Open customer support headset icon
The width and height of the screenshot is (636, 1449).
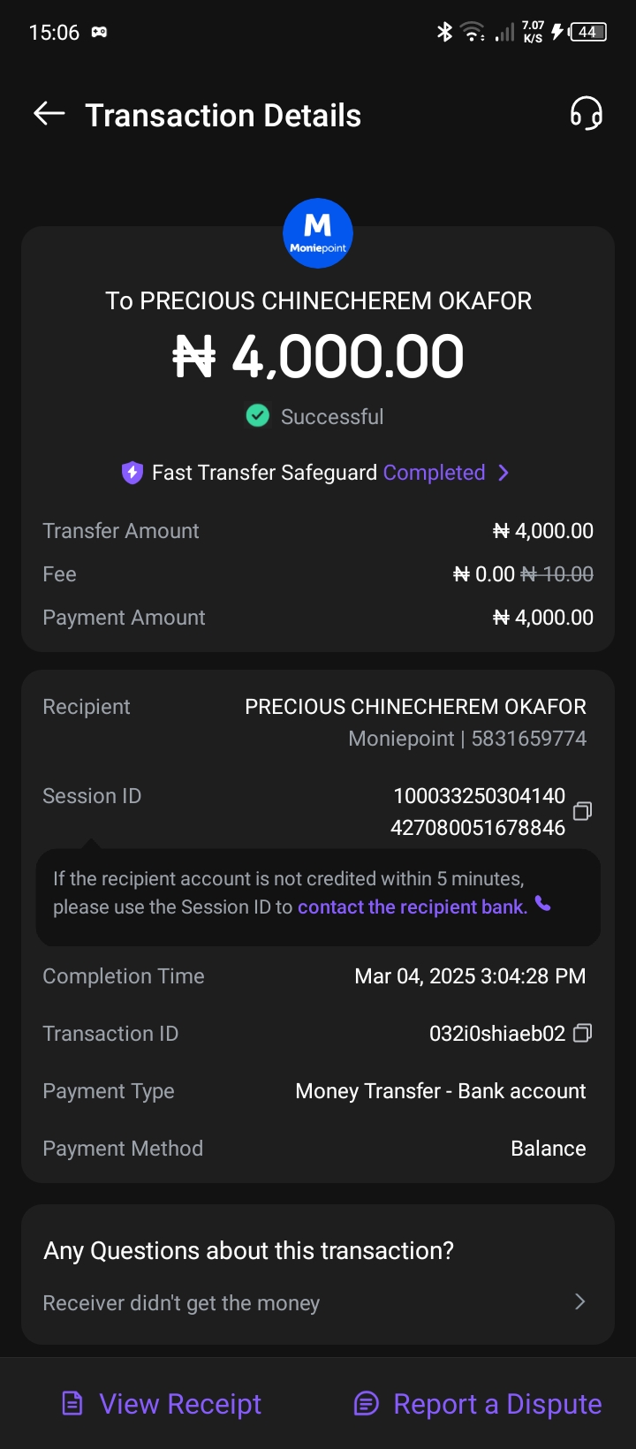pyautogui.click(x=586, y=114)
